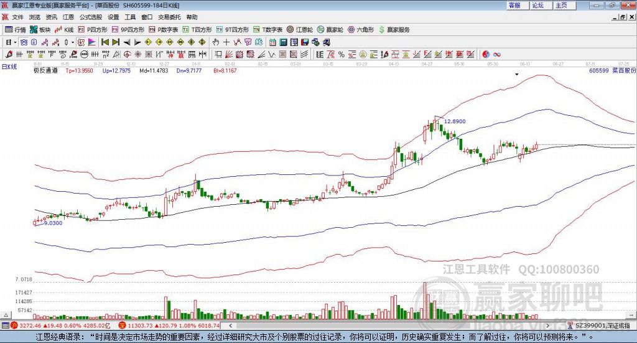The image size is (637, 343).
Task: Click the 605599 stock code label
Action: pos(599,71)
